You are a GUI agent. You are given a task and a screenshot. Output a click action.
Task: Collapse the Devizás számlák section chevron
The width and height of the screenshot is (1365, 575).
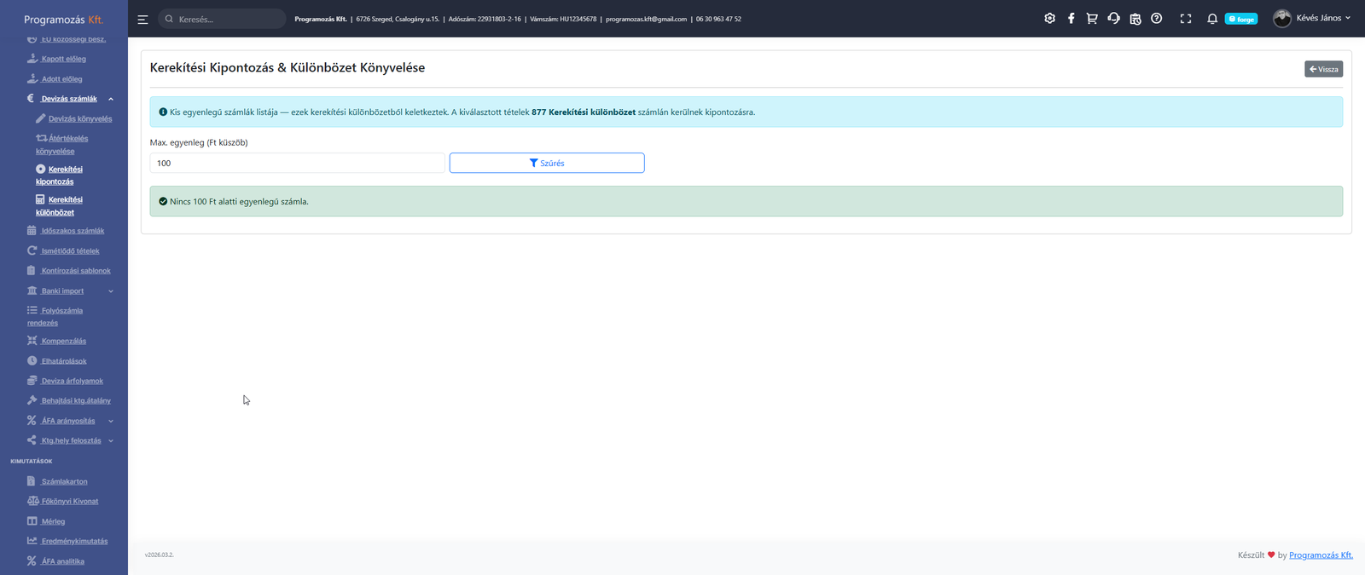[111, 99]
